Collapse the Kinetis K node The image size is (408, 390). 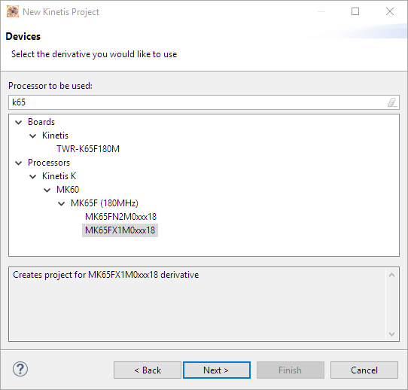33,176
